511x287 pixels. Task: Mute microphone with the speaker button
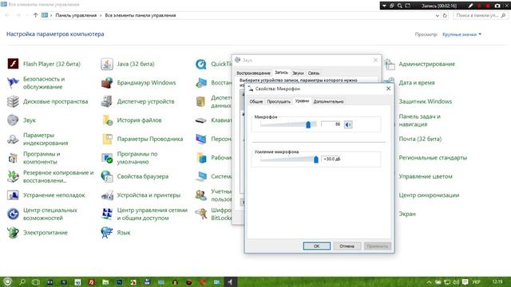pos(348,124)
